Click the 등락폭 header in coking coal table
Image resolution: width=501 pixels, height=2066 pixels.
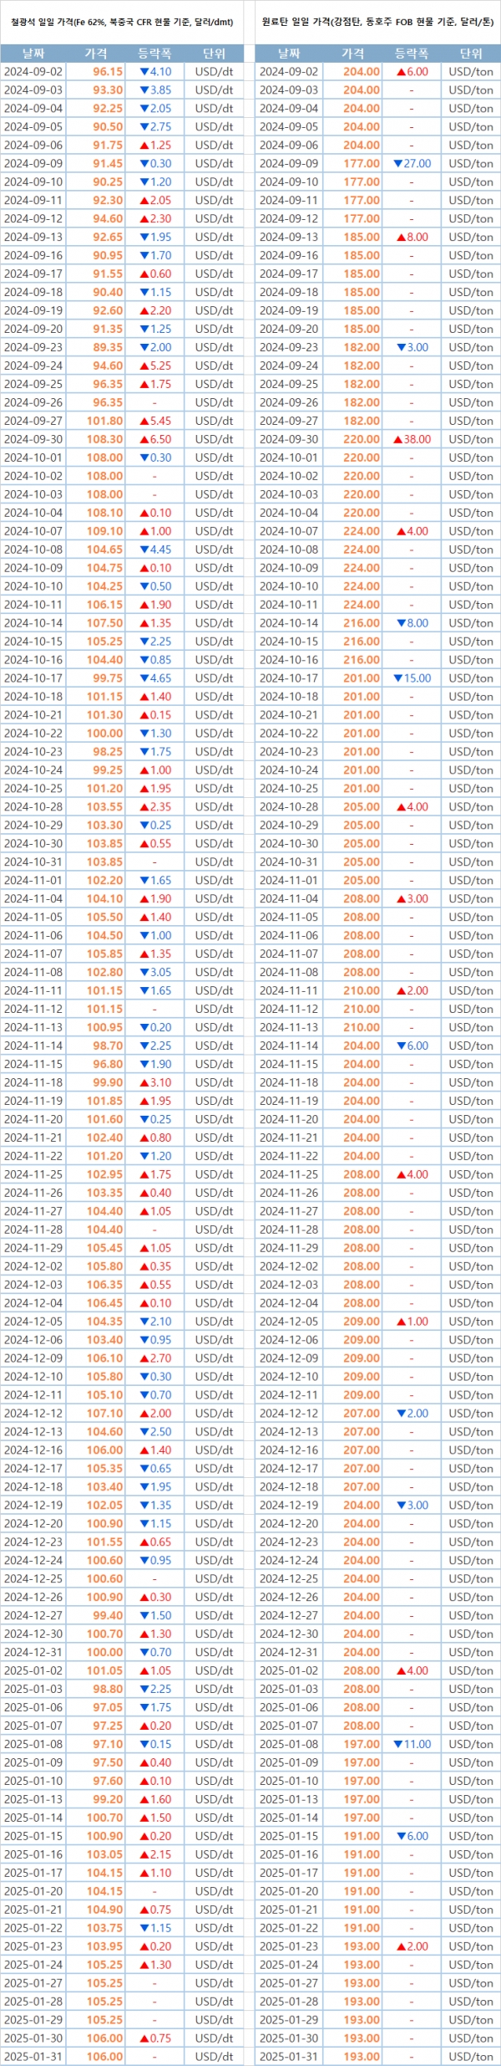[x=411, y=54]
